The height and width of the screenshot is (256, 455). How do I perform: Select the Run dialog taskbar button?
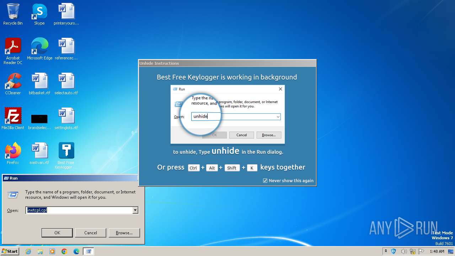[89, 251]
